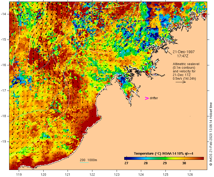Click the cyan 200m contour legend line

(84, 162)
